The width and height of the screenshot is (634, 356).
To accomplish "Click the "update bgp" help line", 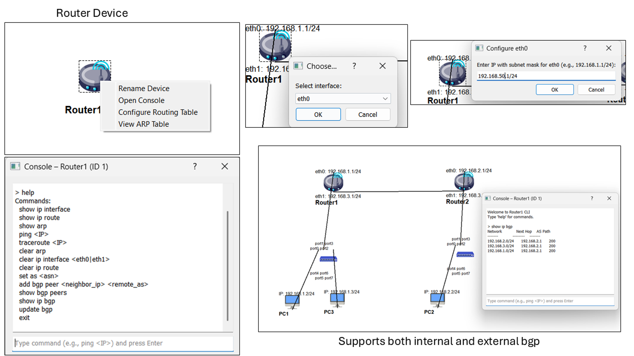I will coord(36,309).
